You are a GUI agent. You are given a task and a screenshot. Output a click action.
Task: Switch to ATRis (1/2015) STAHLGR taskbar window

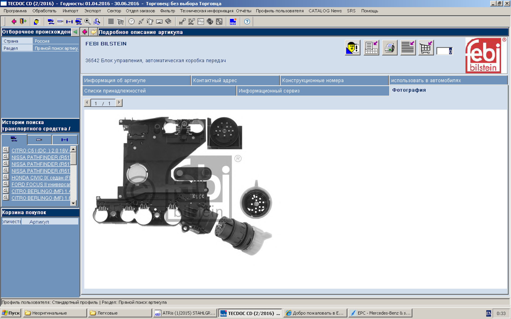coord(185,313)
